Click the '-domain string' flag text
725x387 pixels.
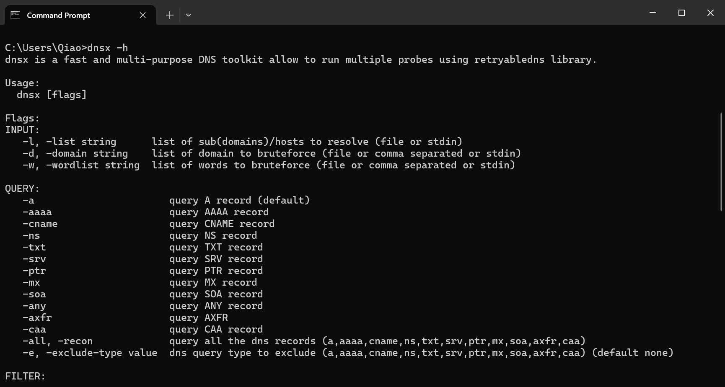point(87,154)
